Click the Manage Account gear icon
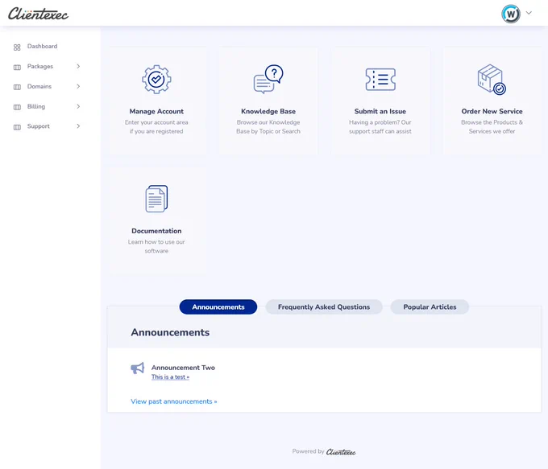Image resolution: width=548 pixels, height=469 pixels. pos(156,79)
